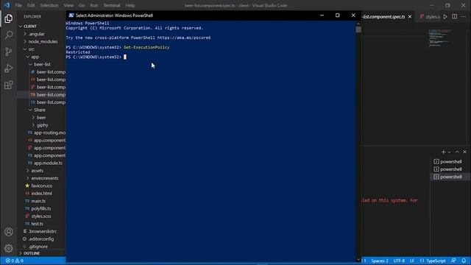Open the Explorer view in activity bar
Image resolution: width=471 pixels, height=265 pixels.
(8, 18)
